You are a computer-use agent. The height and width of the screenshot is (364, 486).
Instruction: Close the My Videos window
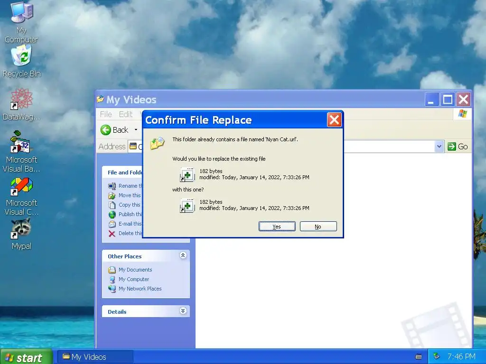464,100
